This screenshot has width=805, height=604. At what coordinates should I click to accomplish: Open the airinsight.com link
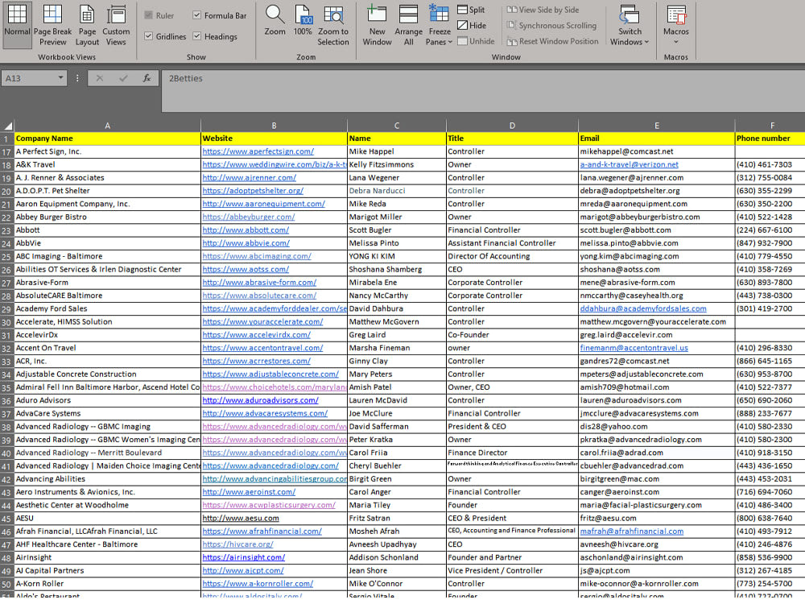(x=243, y=557)
